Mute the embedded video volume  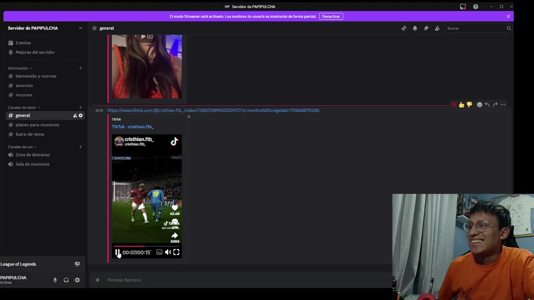pyautogui.click(x=168, y=252)
